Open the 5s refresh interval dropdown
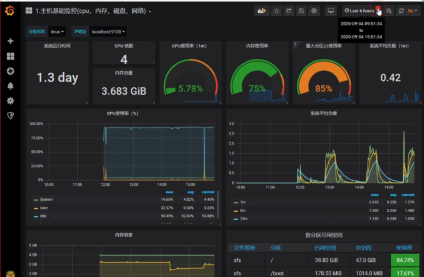 point(413,11)
